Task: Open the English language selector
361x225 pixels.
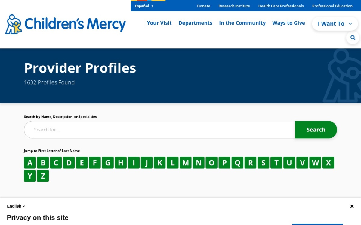Action: click(16, 206)
